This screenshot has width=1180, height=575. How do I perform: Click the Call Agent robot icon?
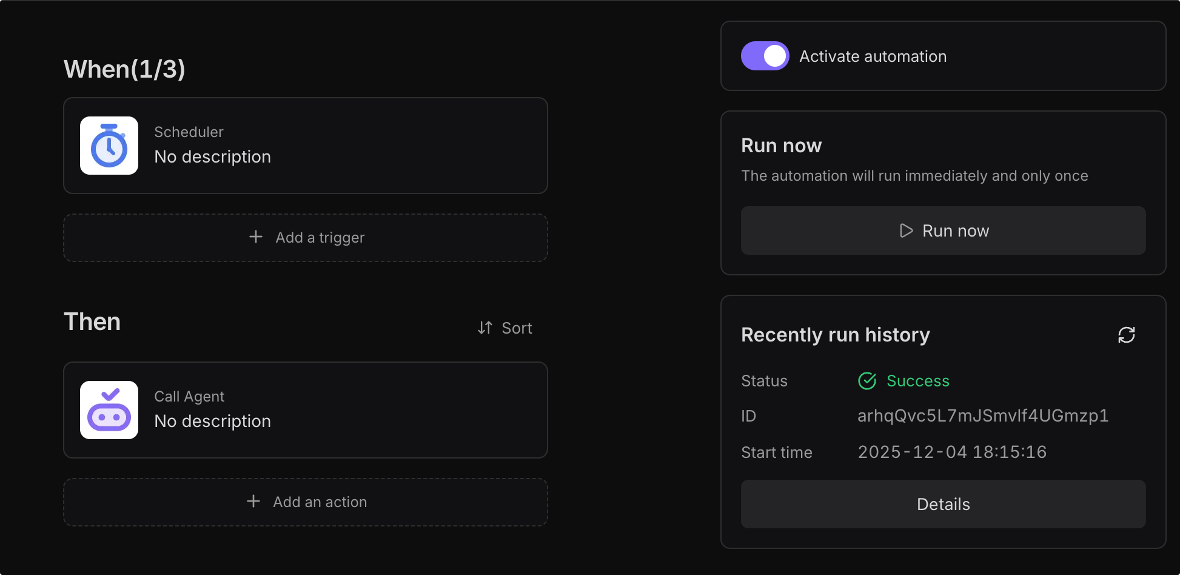coord(109,410)
